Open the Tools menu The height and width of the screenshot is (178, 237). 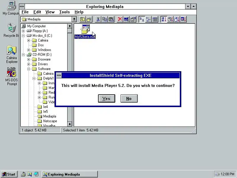(x=64, y=12)
